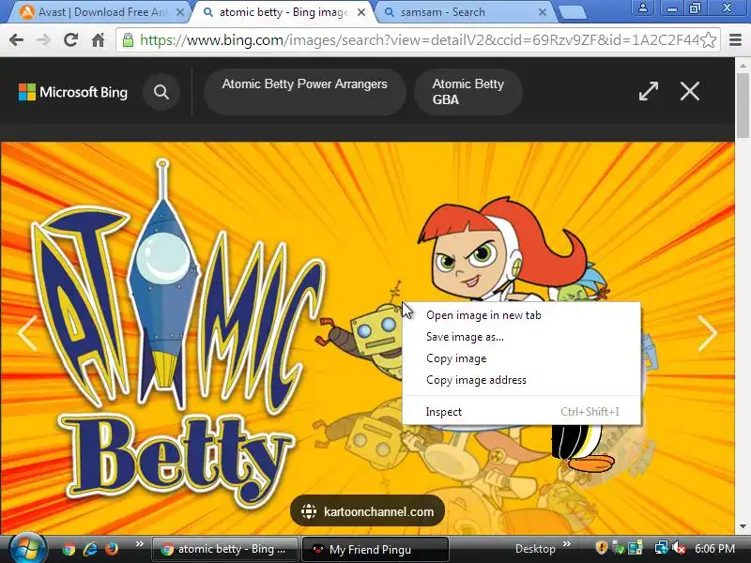Screen dimensions: 751x563
Task: Choose Inspect from context menu
Action: tap(521, 412)
